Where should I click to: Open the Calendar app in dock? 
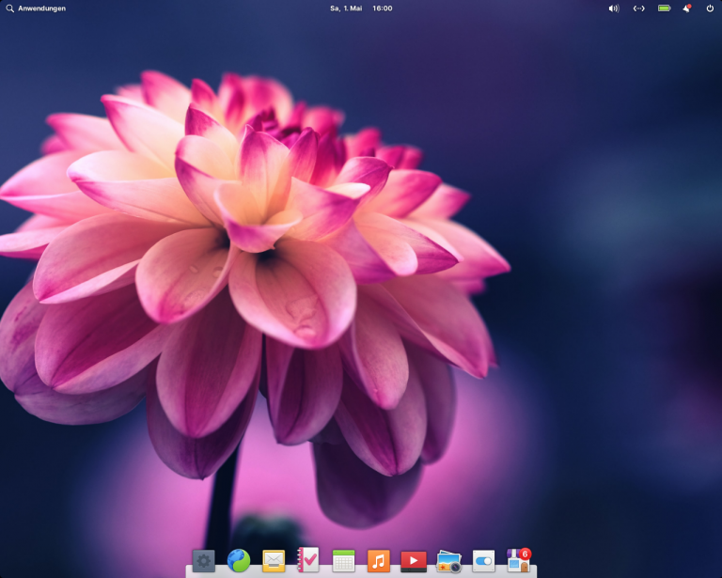343,560
